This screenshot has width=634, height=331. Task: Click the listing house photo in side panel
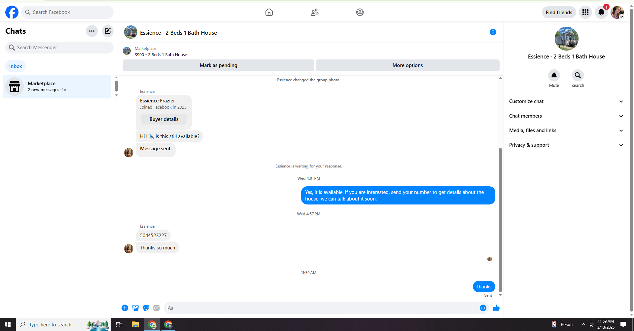pos(567,39)
